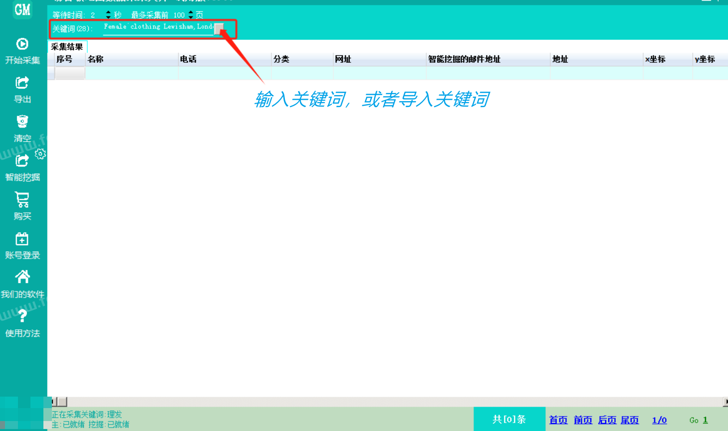This screenshot has height=431, width=728.
Task: Click the 网址 column header
Action: [x=379, y=59]
